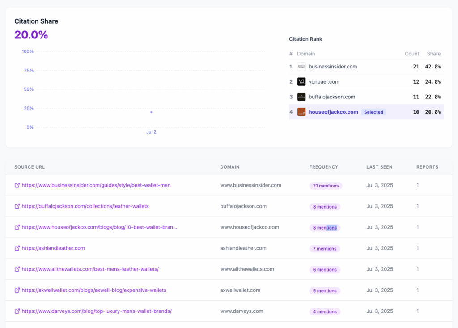The image size is (458, 328).
Task: Click the 24.0% share value for vonbaer.com
Action: [x=433, y=82]
